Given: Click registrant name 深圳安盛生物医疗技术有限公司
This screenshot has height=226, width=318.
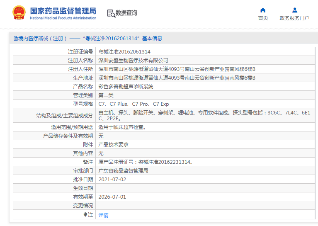Looking at the screenshot, I should [133, 61].
